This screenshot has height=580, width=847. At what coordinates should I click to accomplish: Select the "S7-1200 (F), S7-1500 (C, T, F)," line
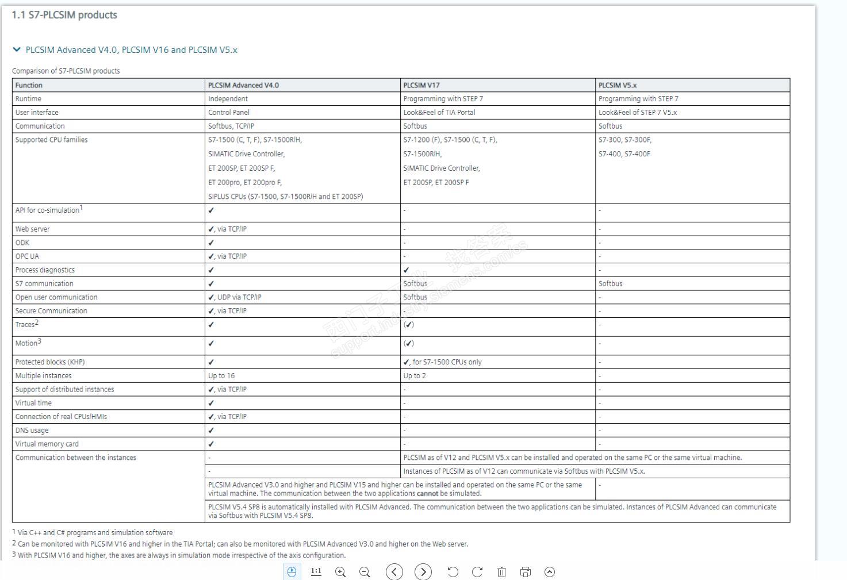pyautogui.click(x=450, y=140)
